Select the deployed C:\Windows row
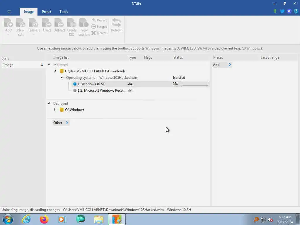300x225 pixels. [74, 110]
